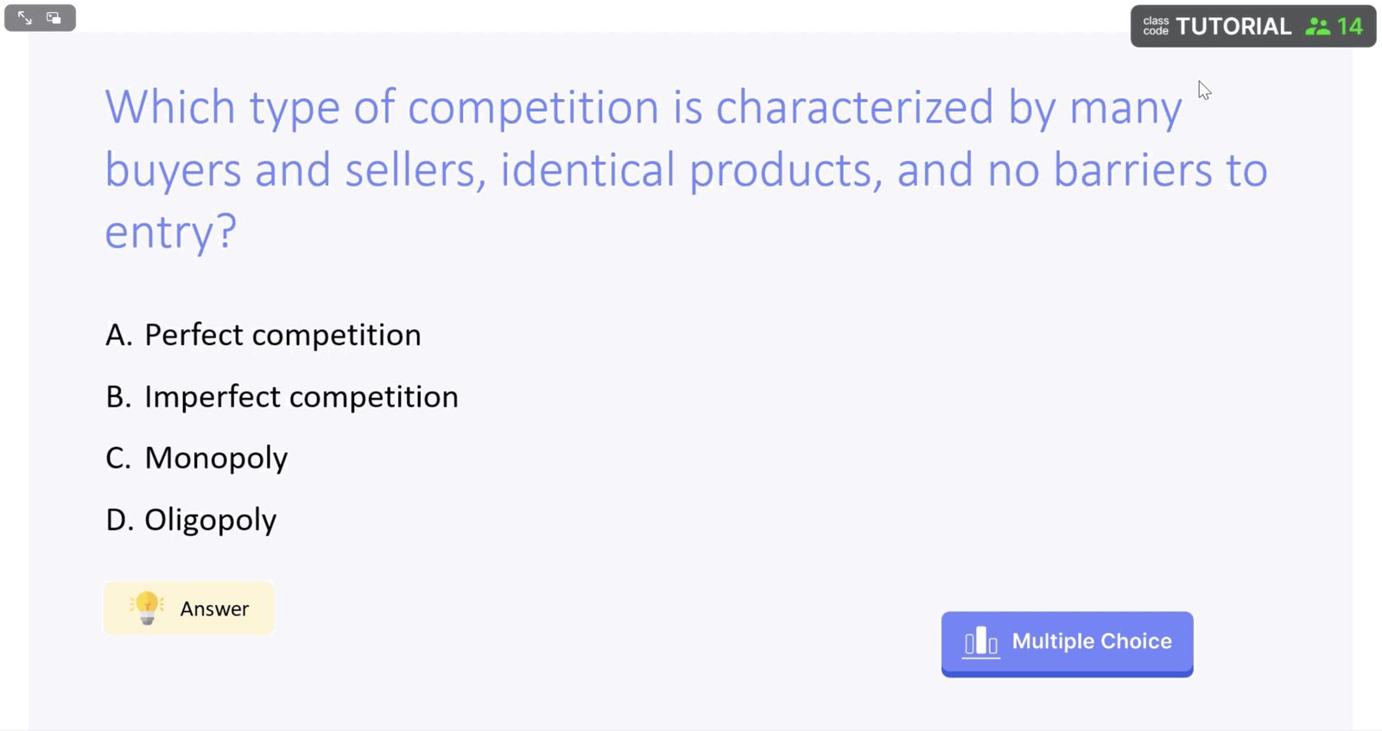The image size is (1382, 731).
Task: Click the letter "B." option marker
Action: pos(119,397)
